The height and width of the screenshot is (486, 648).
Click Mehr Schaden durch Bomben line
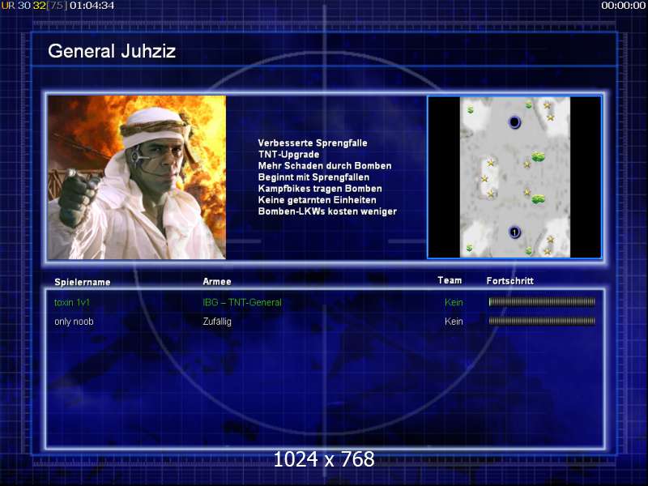(325, 166)
